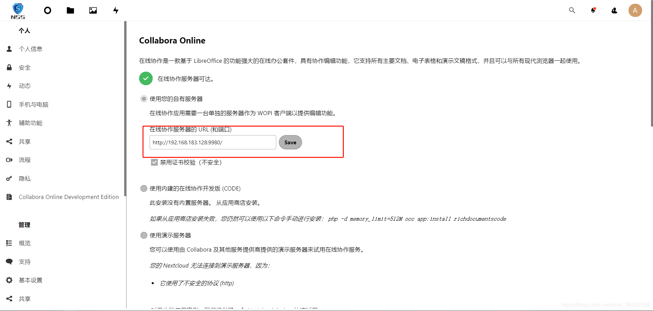The image size is (653, 311).
Task: Open the user avatar A menu
Action: [635, 11]
